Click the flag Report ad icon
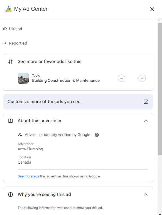162x215 pixels. tap(5, 43)
